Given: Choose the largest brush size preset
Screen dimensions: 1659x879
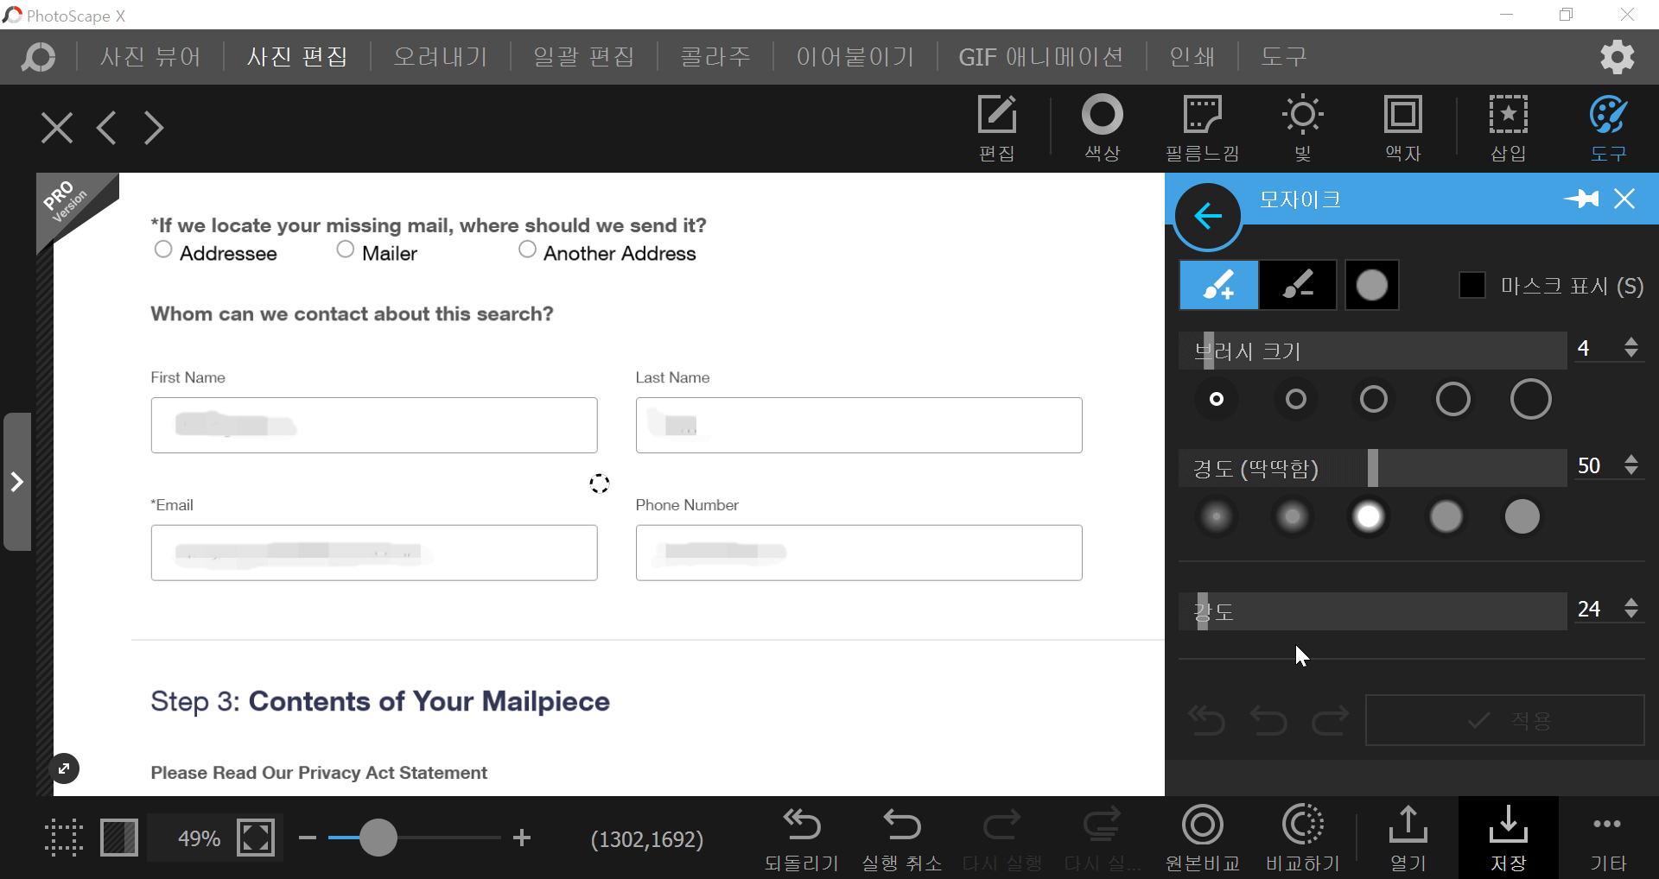Looking at the screenshot, I should click(x=1530, y=399).
